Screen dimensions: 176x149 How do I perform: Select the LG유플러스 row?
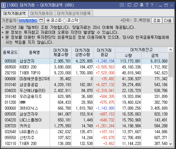[x=85, y=132]
